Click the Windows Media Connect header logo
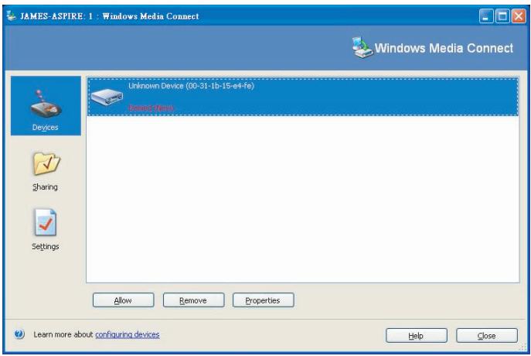531x356 pixels. (362, 48)
